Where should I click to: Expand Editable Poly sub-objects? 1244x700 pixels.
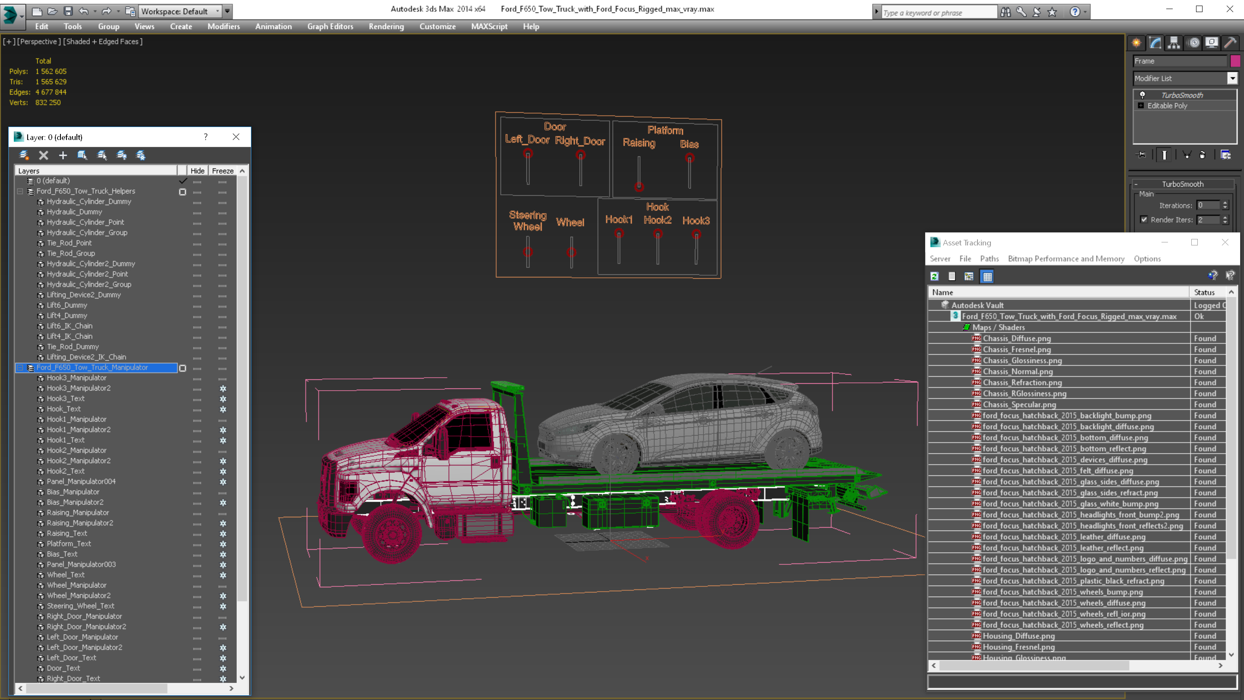1141,105
